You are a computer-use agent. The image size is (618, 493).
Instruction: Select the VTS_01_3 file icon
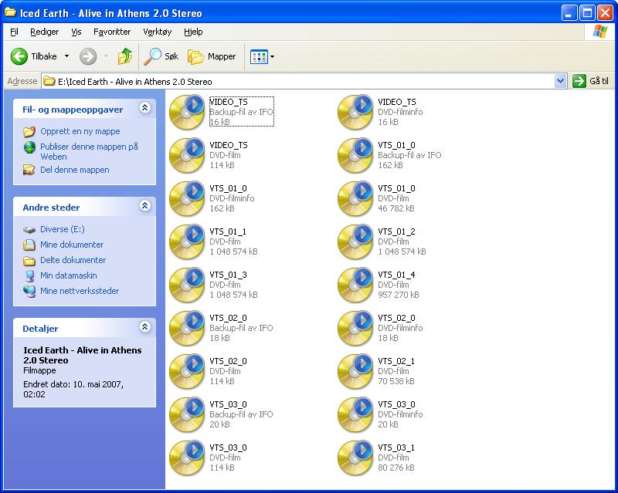(x=187, y=285)
